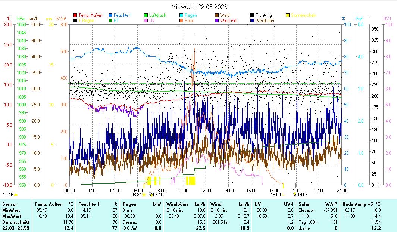
Task: Click the green Luftdruck legend swatch
Action: pos(146,15)
